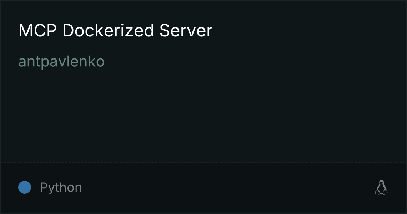Click the "MCP" text in the card title
The width and height of the screenshot is (407, 214).
[x=37, y=30]
